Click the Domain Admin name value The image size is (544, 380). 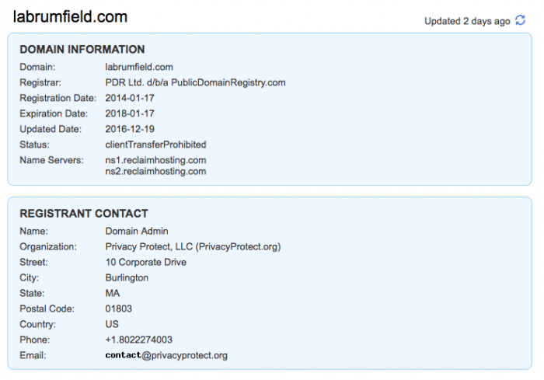[137, 231]
